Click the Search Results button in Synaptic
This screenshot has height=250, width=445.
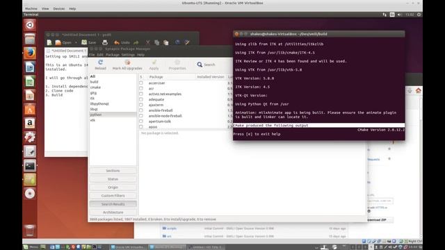(x=113, y=204)
